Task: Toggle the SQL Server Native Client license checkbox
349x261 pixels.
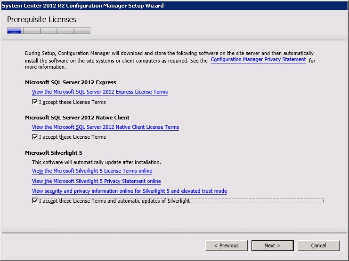Action: pyautogui.click(x=35, y=137)
